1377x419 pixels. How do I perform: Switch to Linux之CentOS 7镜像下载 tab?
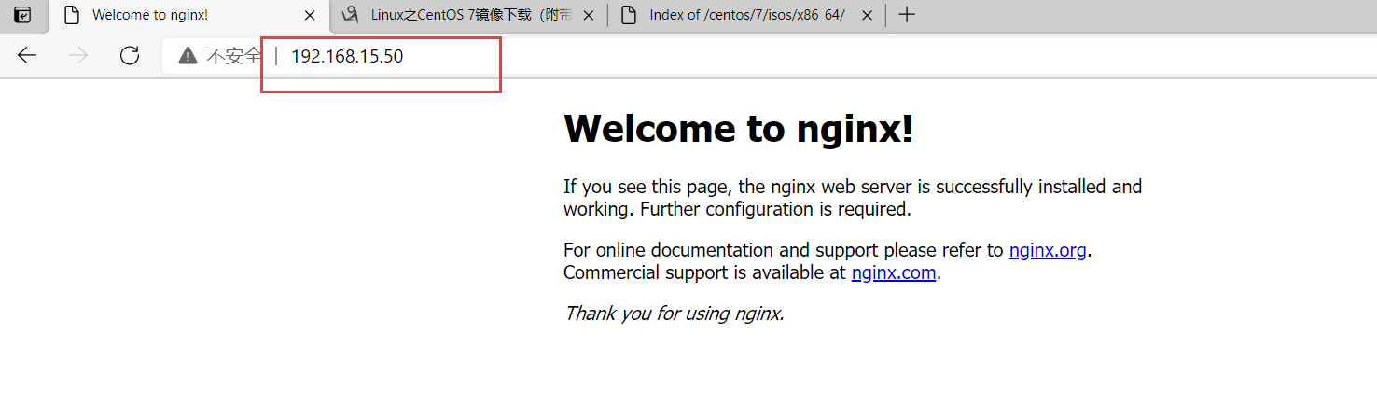tap(468, 15)
